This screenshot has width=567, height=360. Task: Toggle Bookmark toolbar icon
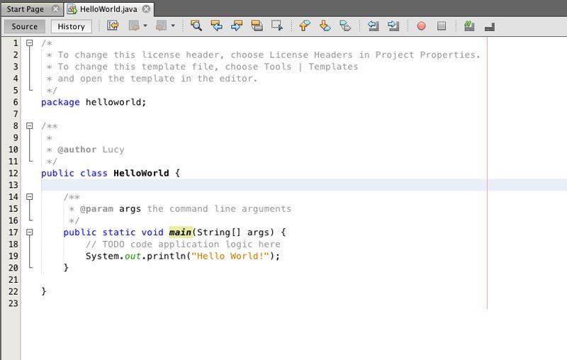point(345,26)
